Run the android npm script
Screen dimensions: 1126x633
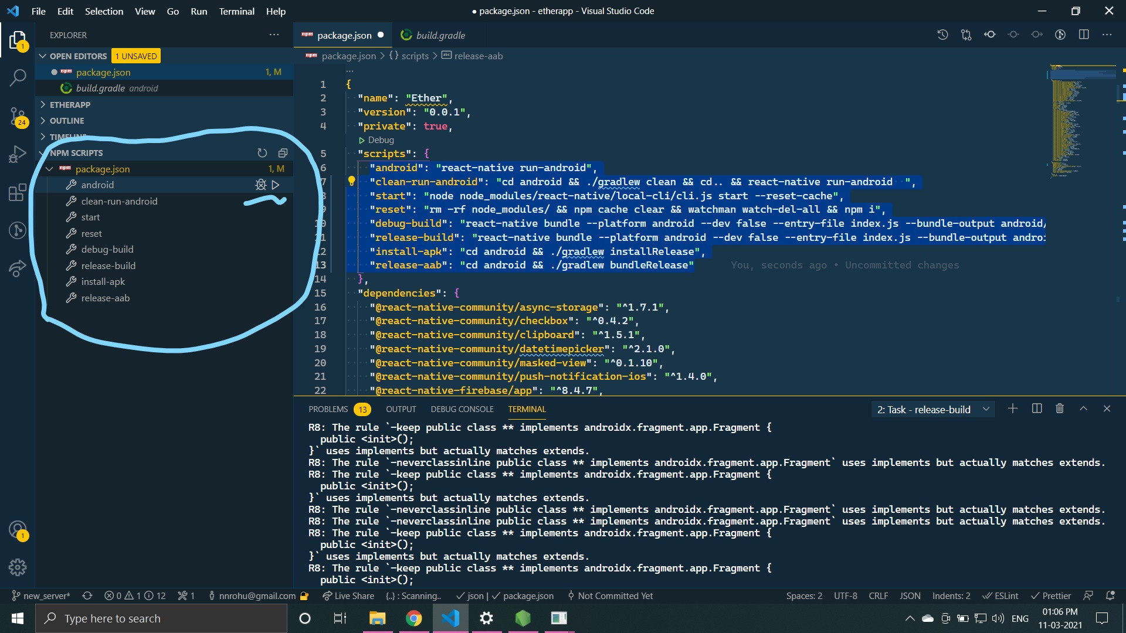tap(276, 185)
